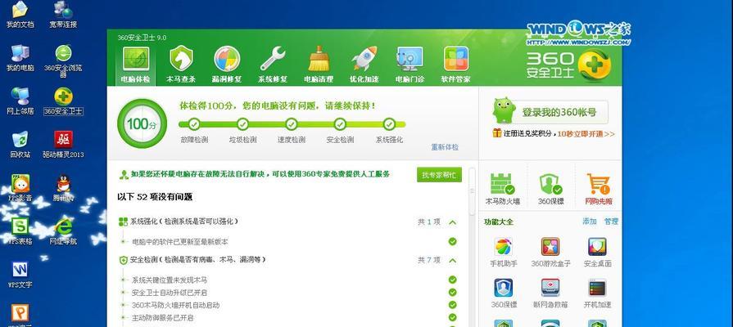The height and width of the screenshot is (327, 733).
Task: Collapse the 安全检测 section chevron
Action: [x=452, y=260]
